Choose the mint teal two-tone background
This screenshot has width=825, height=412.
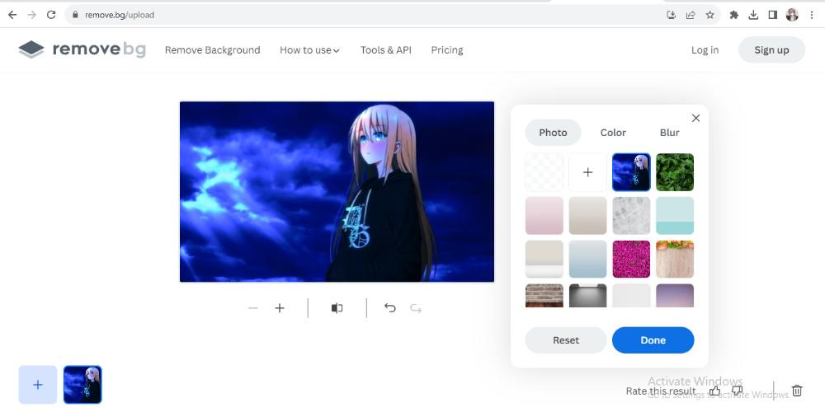[675, 215]
